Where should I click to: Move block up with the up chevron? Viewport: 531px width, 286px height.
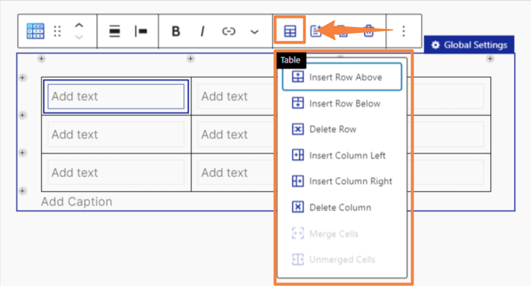[79, 25]
